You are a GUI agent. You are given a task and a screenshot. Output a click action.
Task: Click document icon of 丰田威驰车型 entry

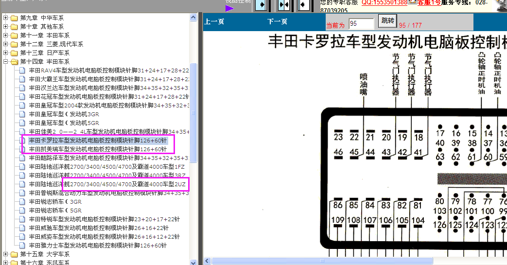[22, 228]
